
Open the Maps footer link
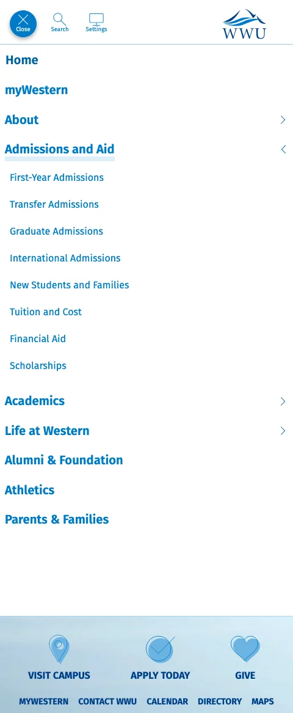[262, 701]
